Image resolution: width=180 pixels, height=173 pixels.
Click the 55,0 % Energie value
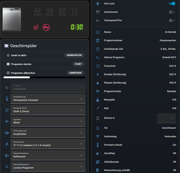172,74
